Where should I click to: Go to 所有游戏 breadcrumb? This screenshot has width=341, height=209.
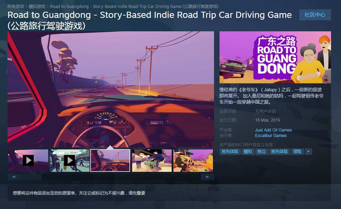[16, 7]
